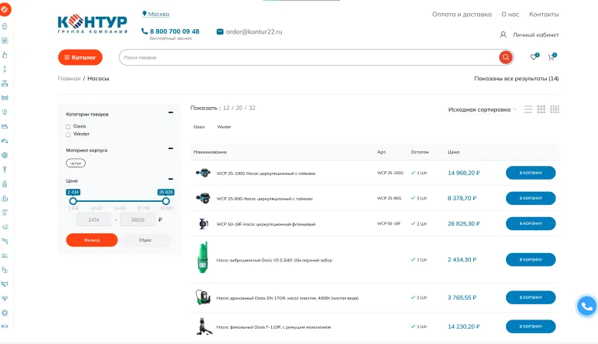Viewport: 598px width, 344px height.
Task: Click the floating blue callback phone button
Action: pyautogui.click(x=587, y=306)
